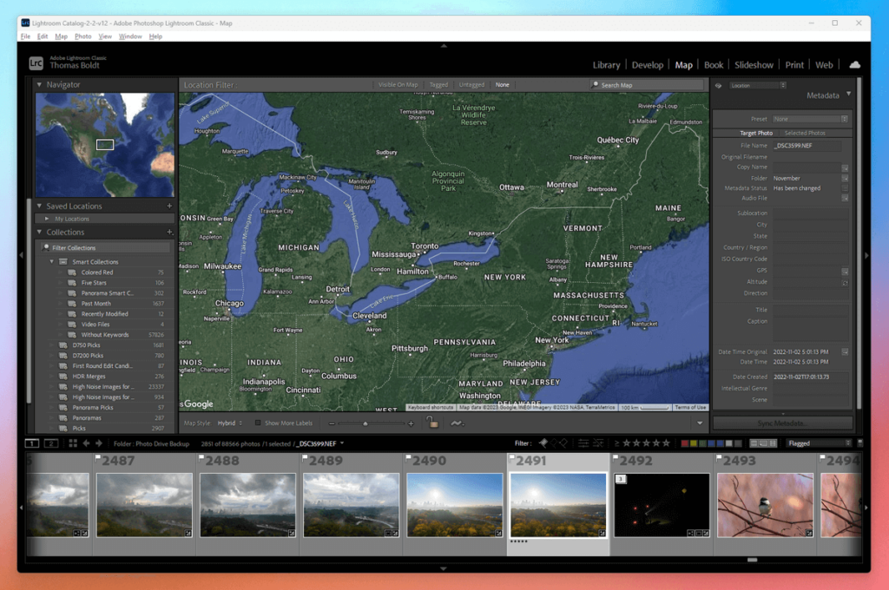The image size is (889, 590).
Task: Click the map zoom slider handle
Action: coord(365,424)
